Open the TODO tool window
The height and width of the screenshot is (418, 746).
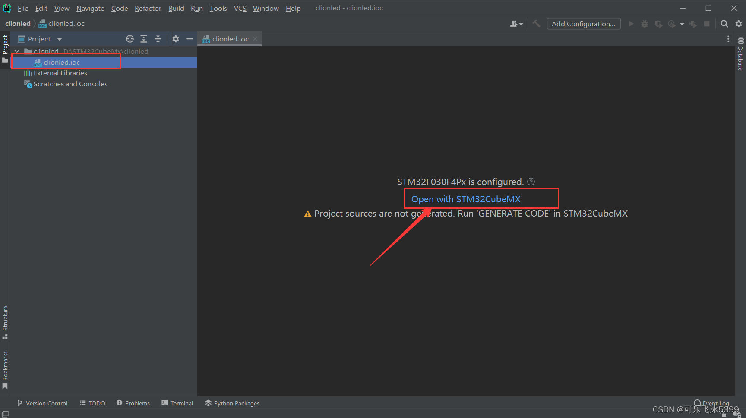92,403
